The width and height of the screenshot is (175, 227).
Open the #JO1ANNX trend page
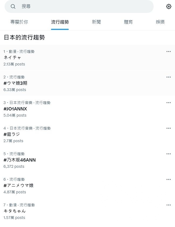tap(15, 109)
